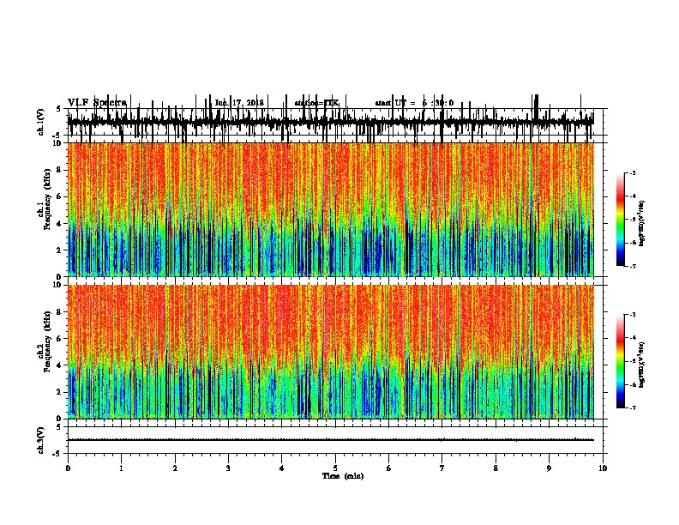The height and width of the screenshot is (525, 679).
Task: Click the '8' kHz tick of ch.1 spectrogram
Action: [x=60, y=170]
